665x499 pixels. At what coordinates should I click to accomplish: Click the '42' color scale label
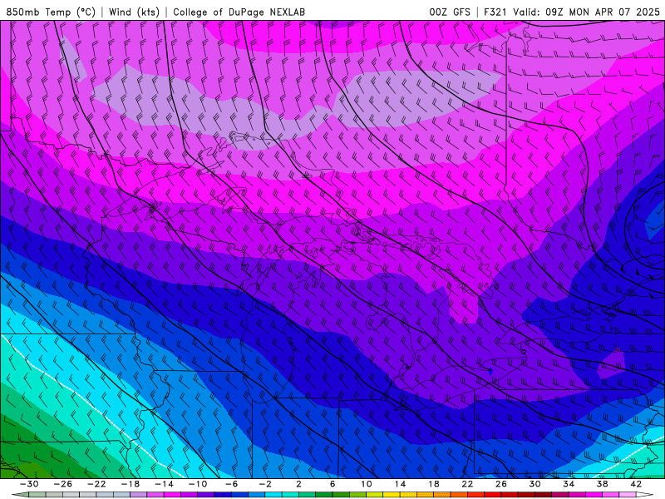(x=636, y=484)
